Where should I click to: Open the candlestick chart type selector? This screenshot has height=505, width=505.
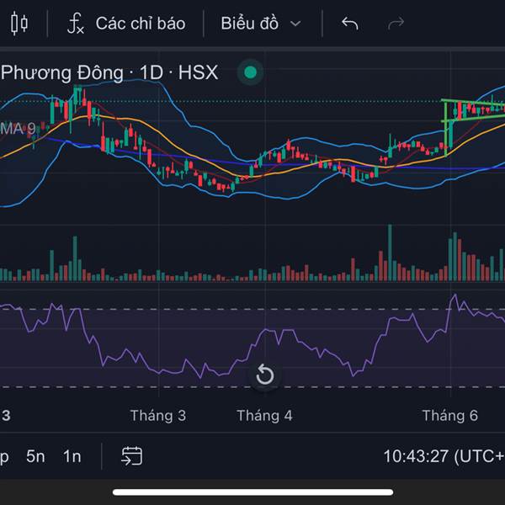19,24
